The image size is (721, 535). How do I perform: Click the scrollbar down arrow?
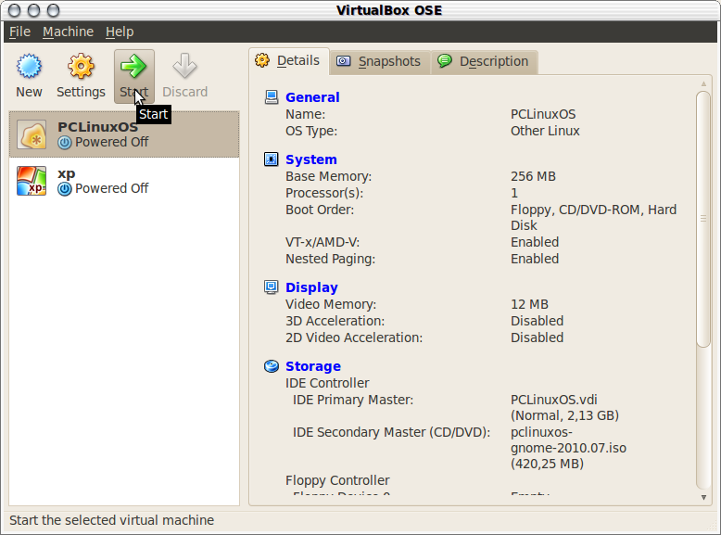coord(703,497)
